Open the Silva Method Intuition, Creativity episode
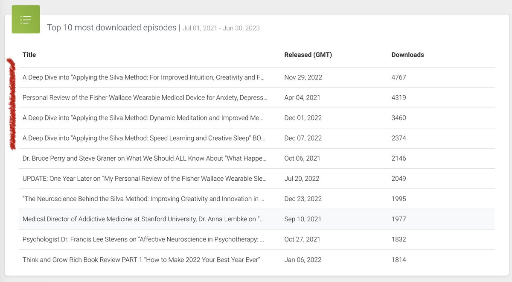Viewport: 512px width, 282px height. [143, 77]
